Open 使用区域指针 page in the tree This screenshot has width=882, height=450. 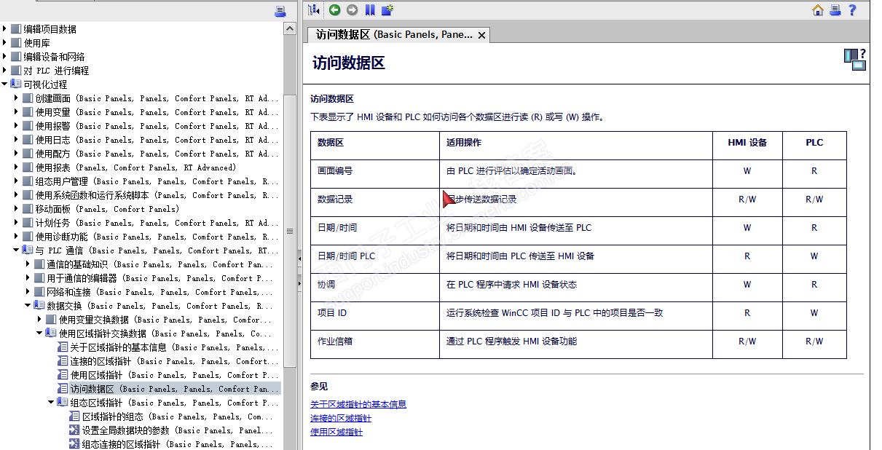pos(174,375)
